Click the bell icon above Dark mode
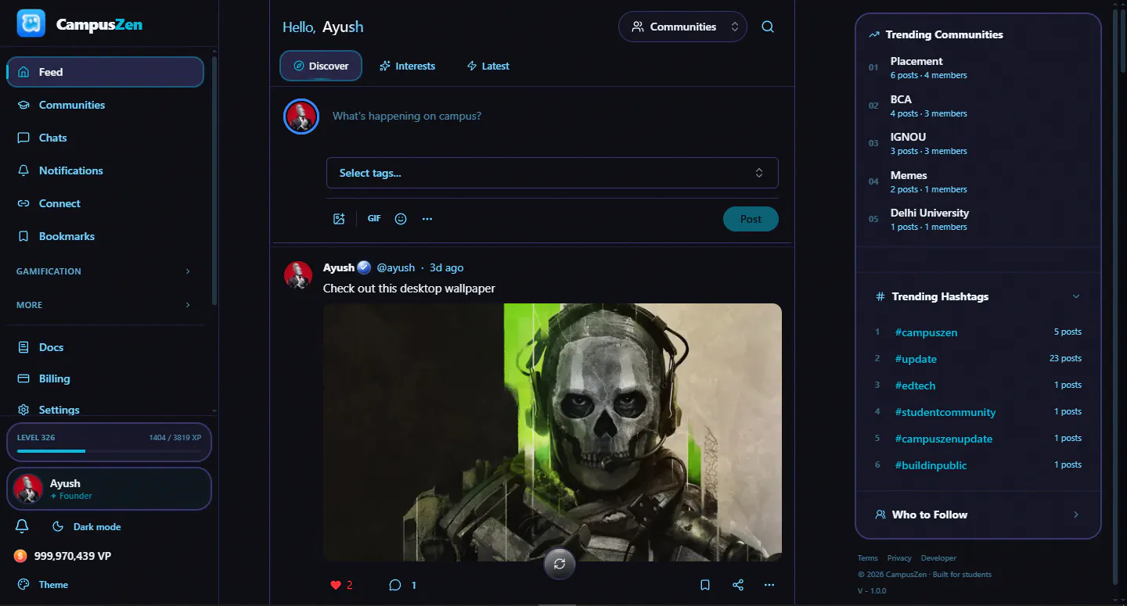Image resolution: width=1127 pixels, height=606 pixels. (22, 526)
